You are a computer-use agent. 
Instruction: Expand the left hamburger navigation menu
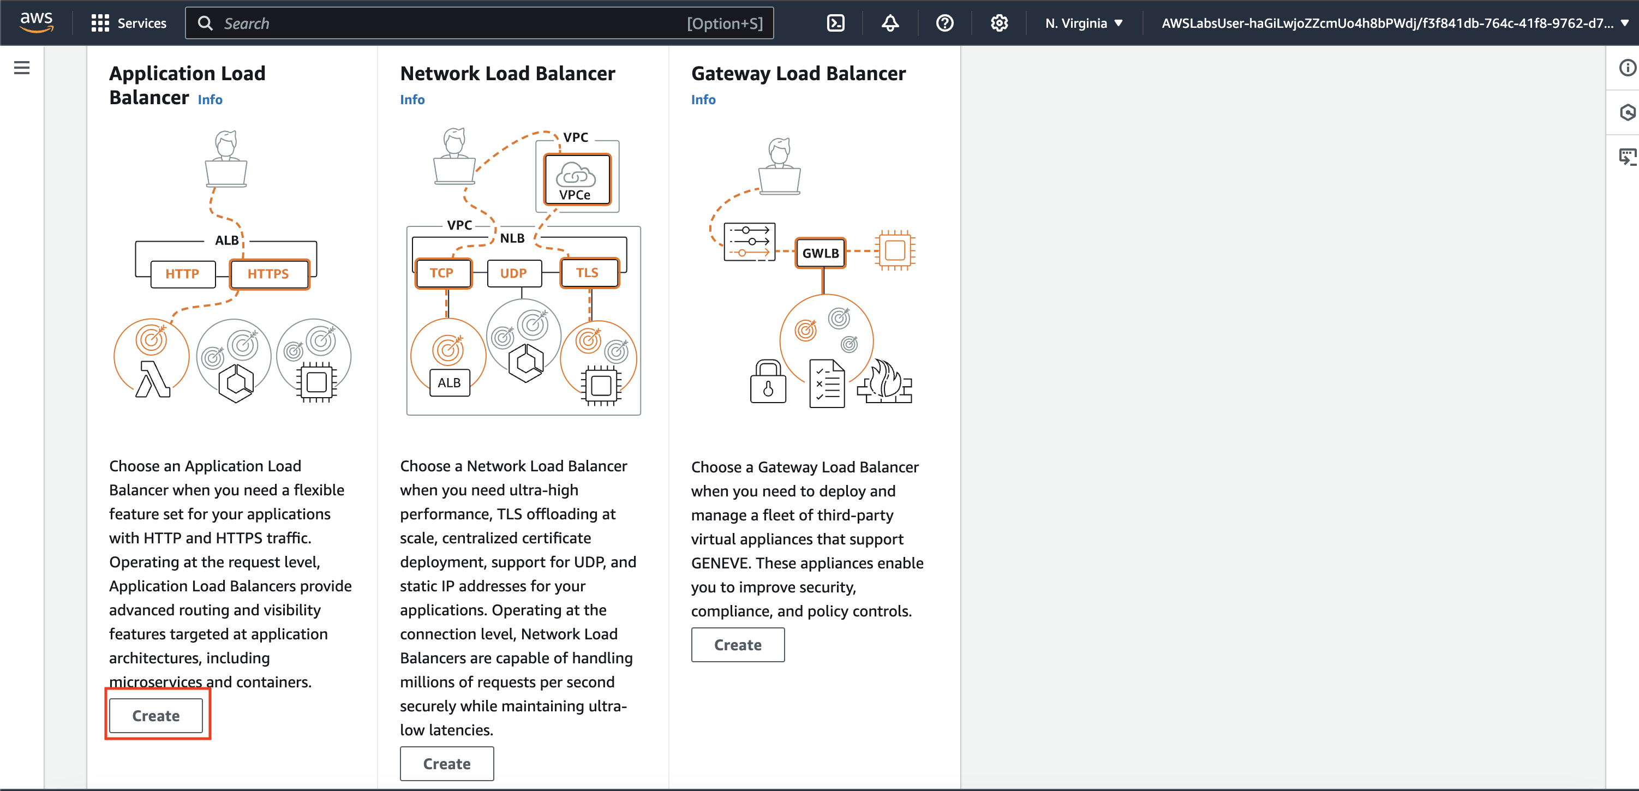(22, 68)
